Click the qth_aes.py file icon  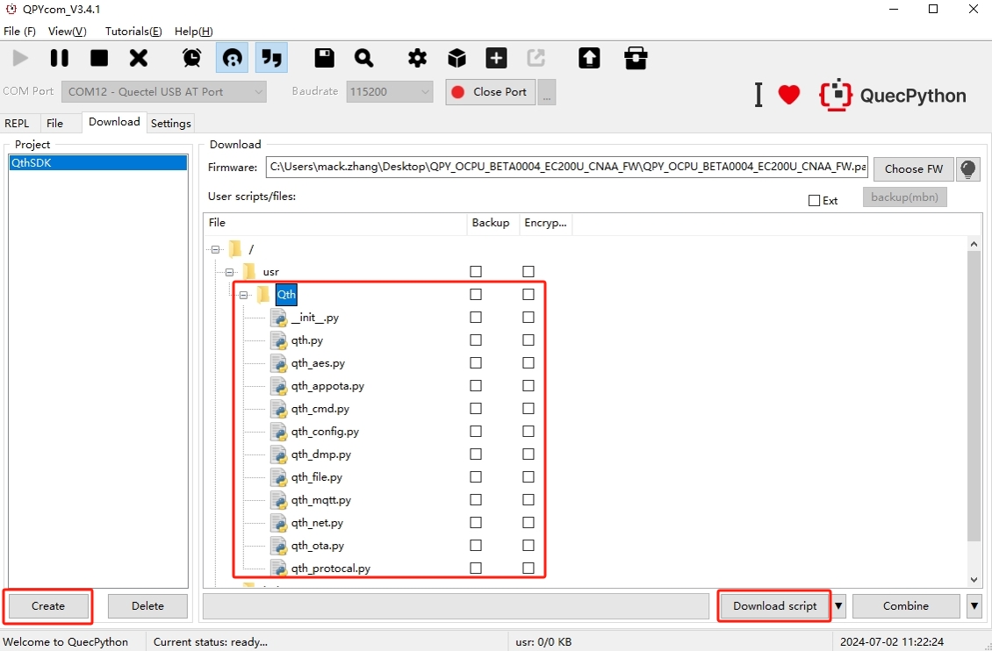pyautogui.click(x=278, y=363)
